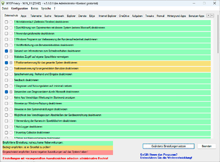Switch to the Aufgaben tab
The height and width of the screenshot is (162, 220).
(x=137, y=16)
